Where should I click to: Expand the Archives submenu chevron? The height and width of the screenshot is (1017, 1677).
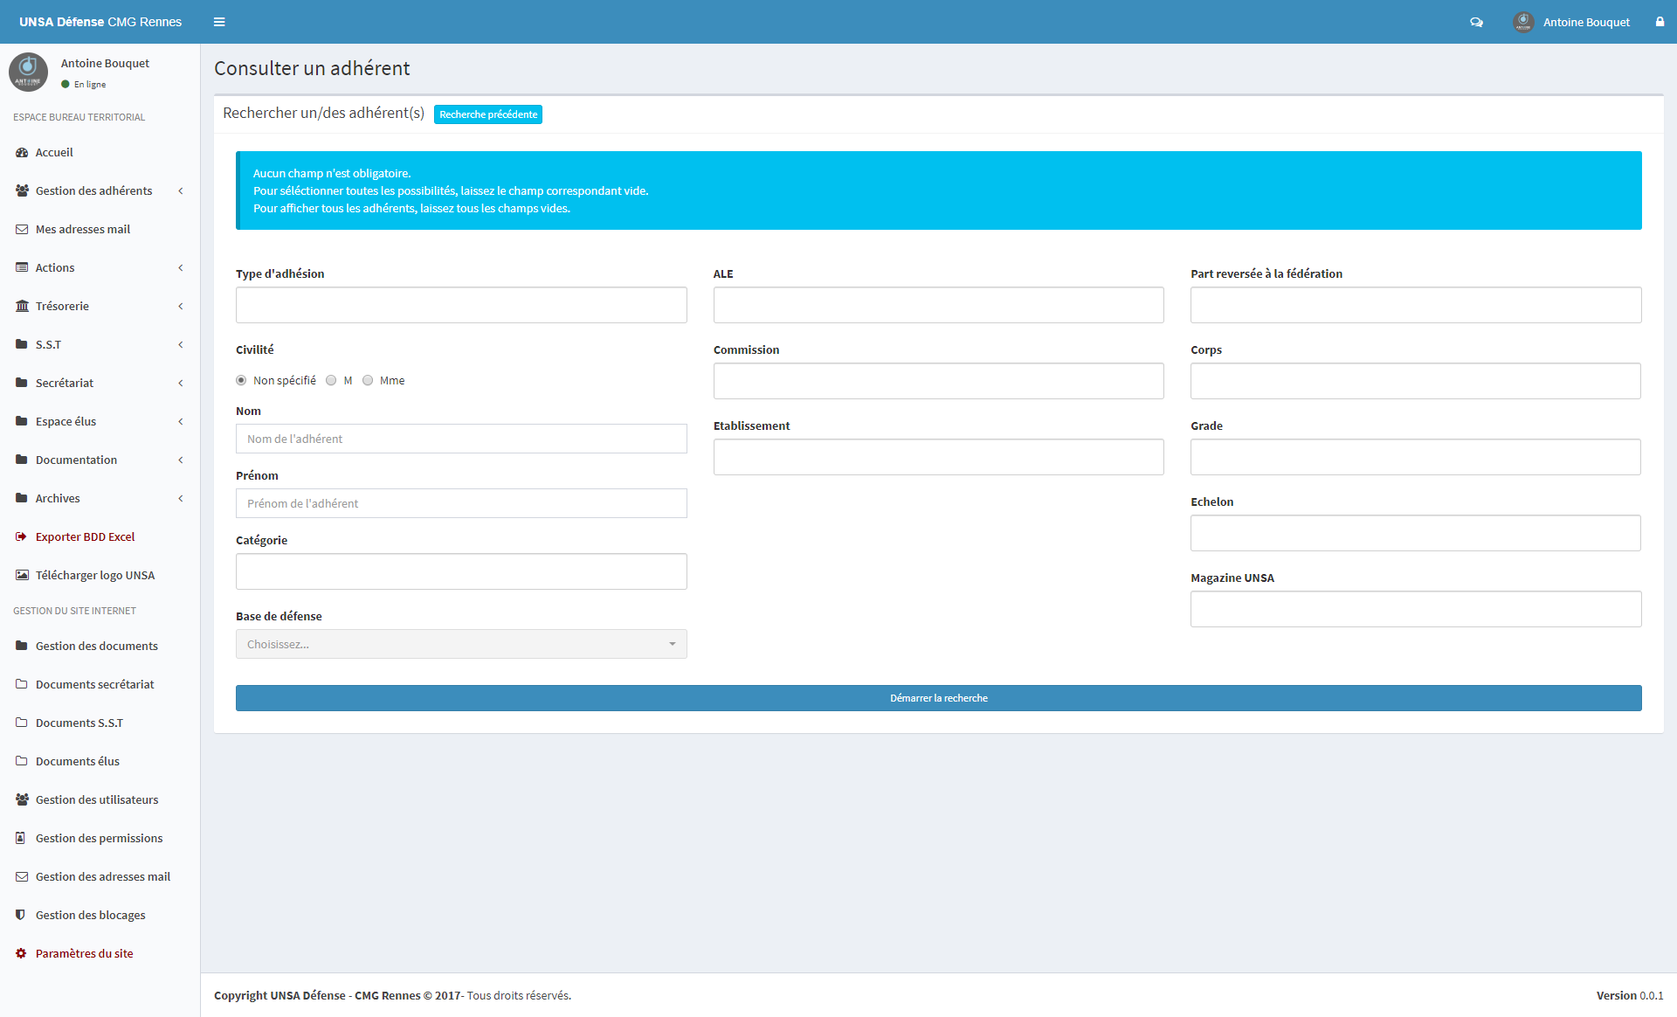(x=181, y=498)
